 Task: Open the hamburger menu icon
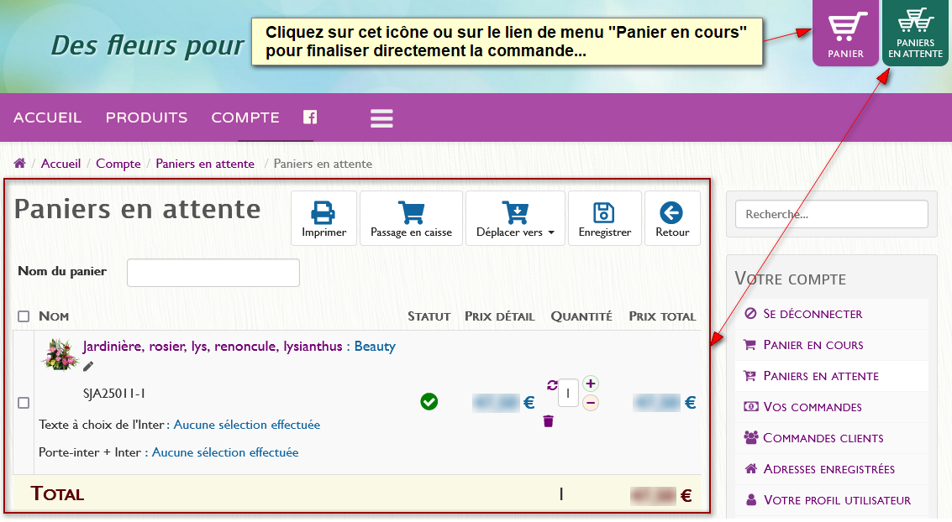point(381,117)
